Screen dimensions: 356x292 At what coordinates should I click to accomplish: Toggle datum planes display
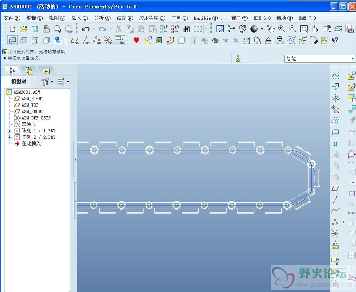click(75, 40)
